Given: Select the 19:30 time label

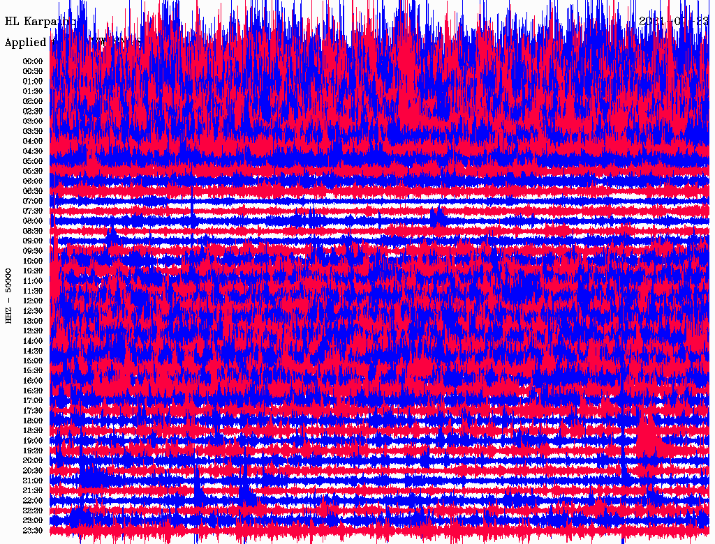Looking at the screenshot, I should [33, 451].
